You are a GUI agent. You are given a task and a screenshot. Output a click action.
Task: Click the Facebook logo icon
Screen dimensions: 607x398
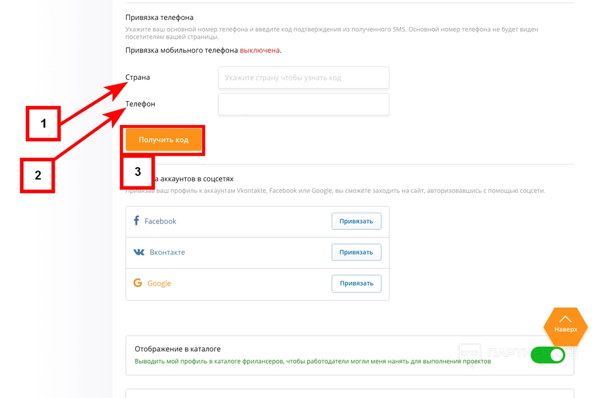[x=136, y=221]
